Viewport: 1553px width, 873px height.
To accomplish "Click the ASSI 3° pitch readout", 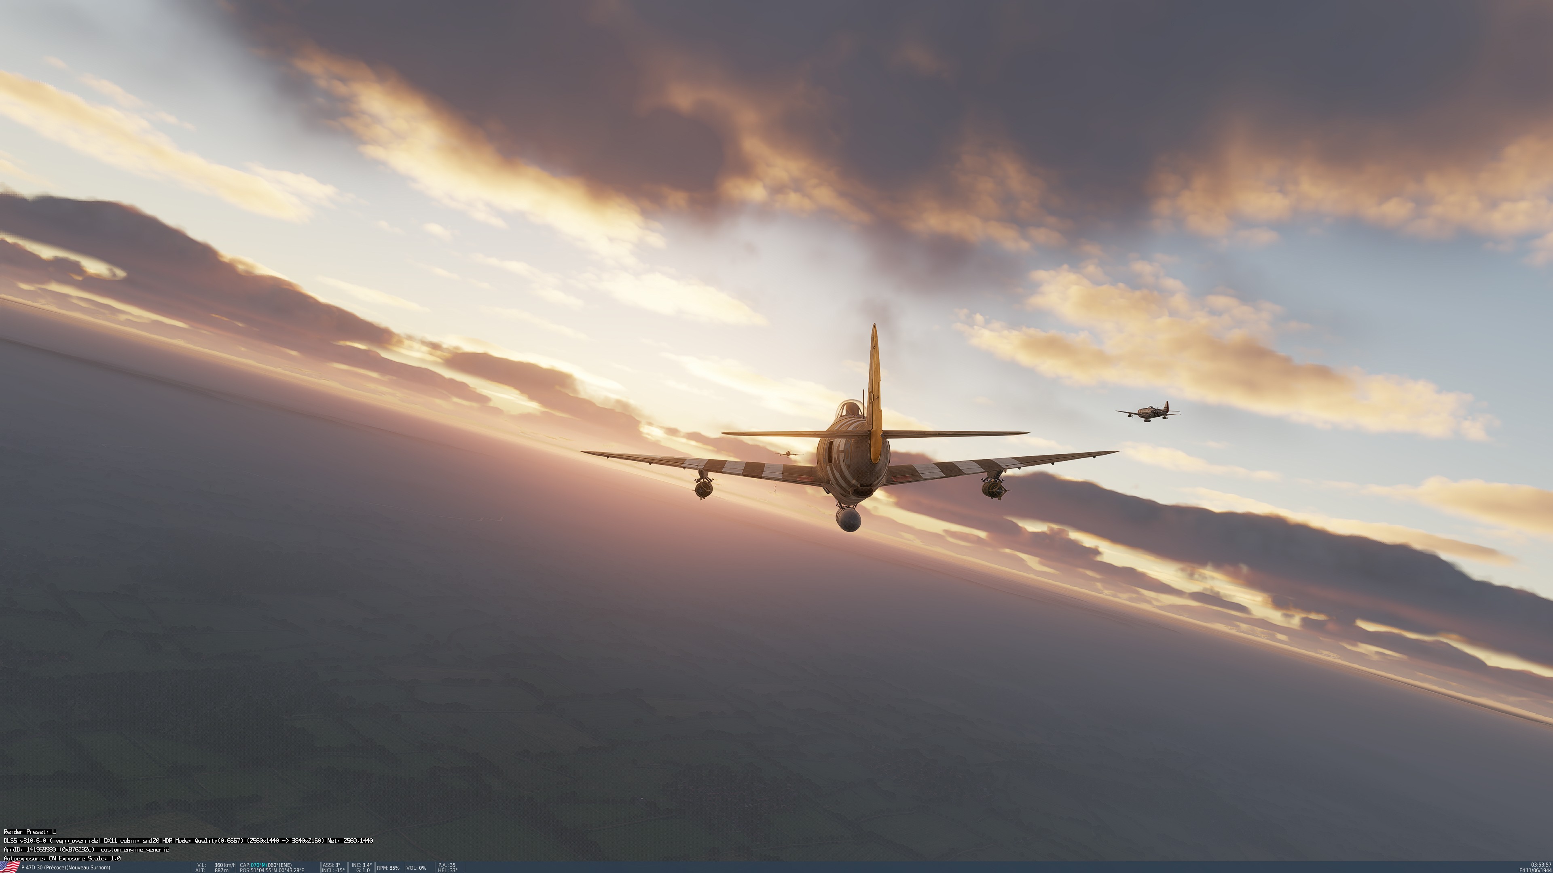I will coord(331,865).
